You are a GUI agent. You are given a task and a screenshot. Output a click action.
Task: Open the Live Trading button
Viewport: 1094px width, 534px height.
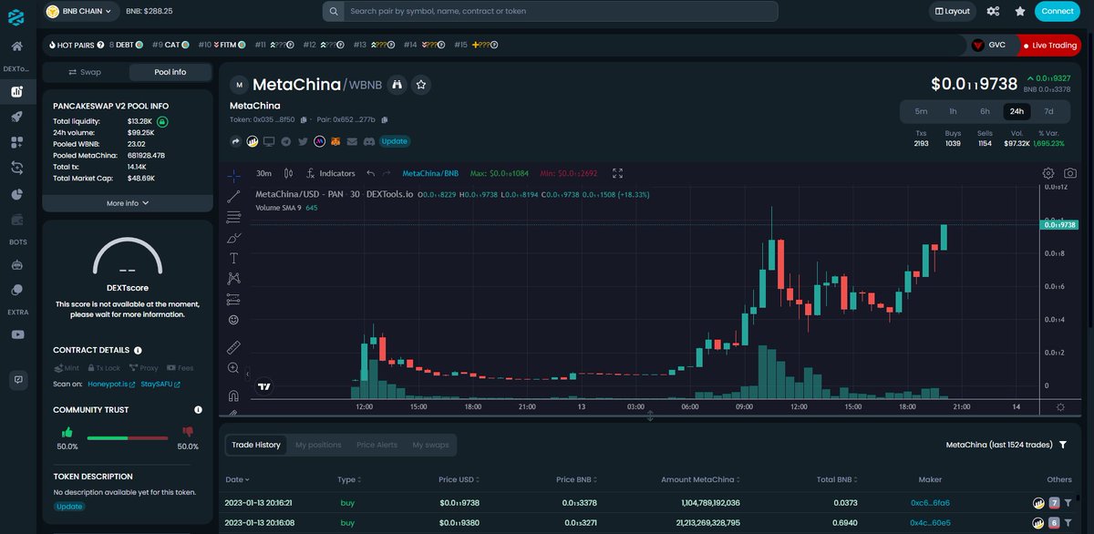click(x=1049, y=45)
